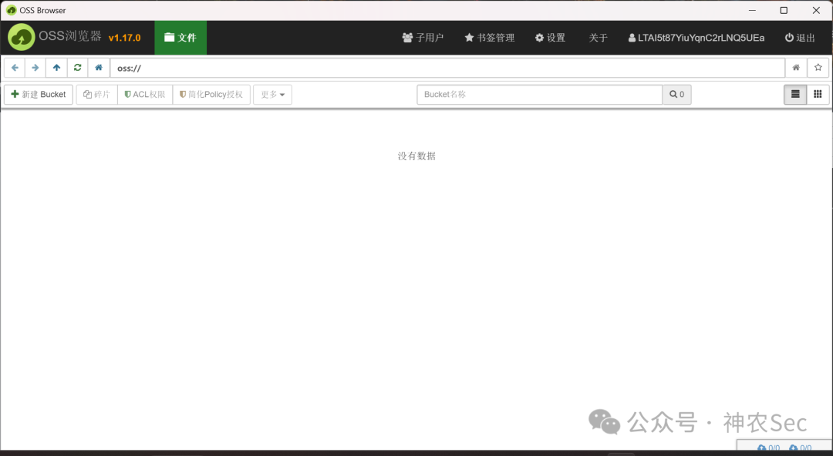
Task: Minimize the OSS Browser window
Action: 752,10
